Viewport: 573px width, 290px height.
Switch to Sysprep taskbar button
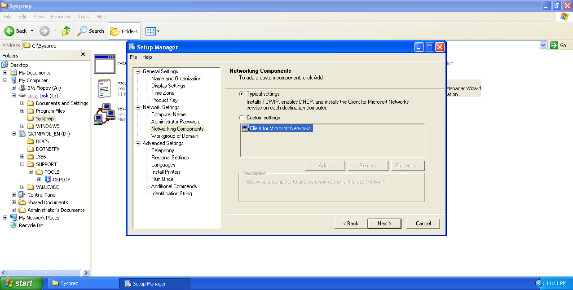(83, 284)
